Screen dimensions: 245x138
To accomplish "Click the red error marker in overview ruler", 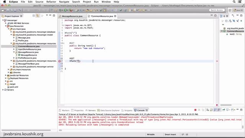I will tap(217, 61).
